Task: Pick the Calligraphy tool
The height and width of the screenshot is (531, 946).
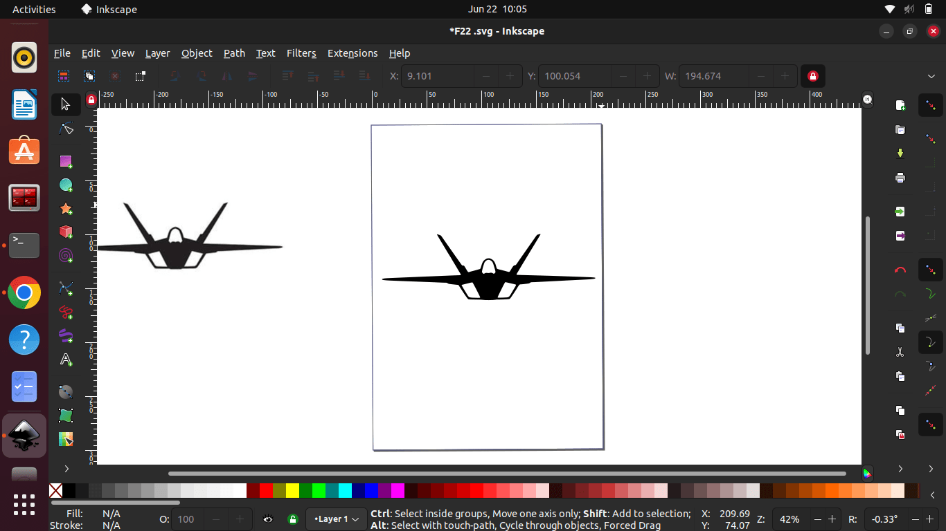Action: pos(66,335)
